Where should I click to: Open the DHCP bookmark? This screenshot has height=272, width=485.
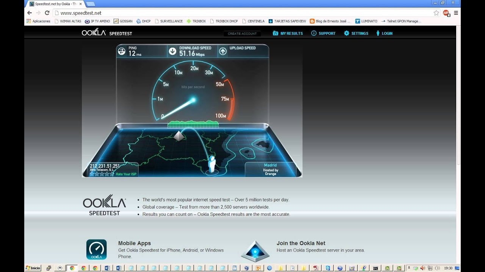(143, 21)
